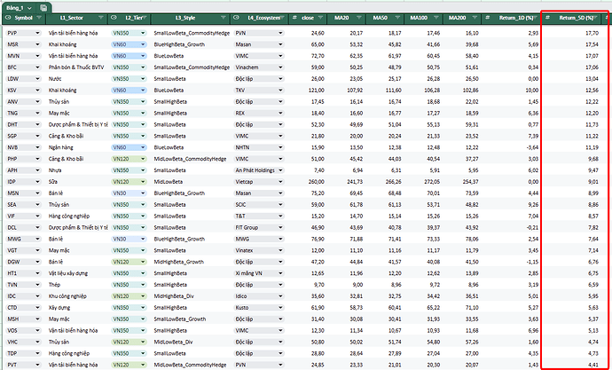Click the close value 121,00
This screenshot has height=370, width=612.
316,91
